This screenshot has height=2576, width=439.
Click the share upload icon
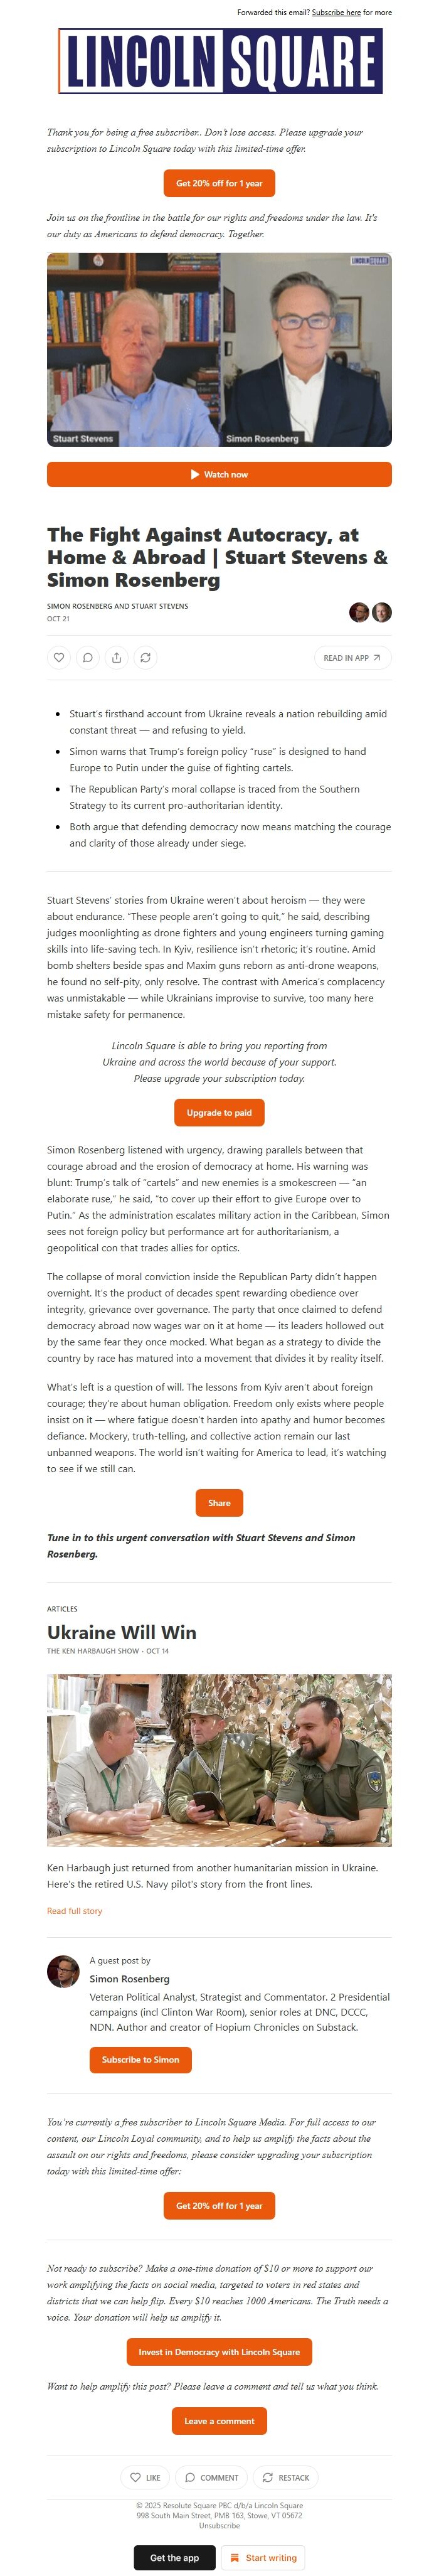point(117,657)
